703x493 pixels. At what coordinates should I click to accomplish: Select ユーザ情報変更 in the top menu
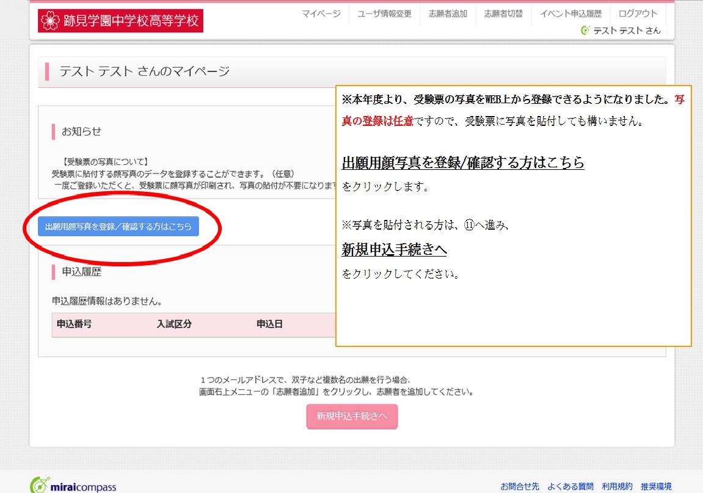click(x=384, y=14)
